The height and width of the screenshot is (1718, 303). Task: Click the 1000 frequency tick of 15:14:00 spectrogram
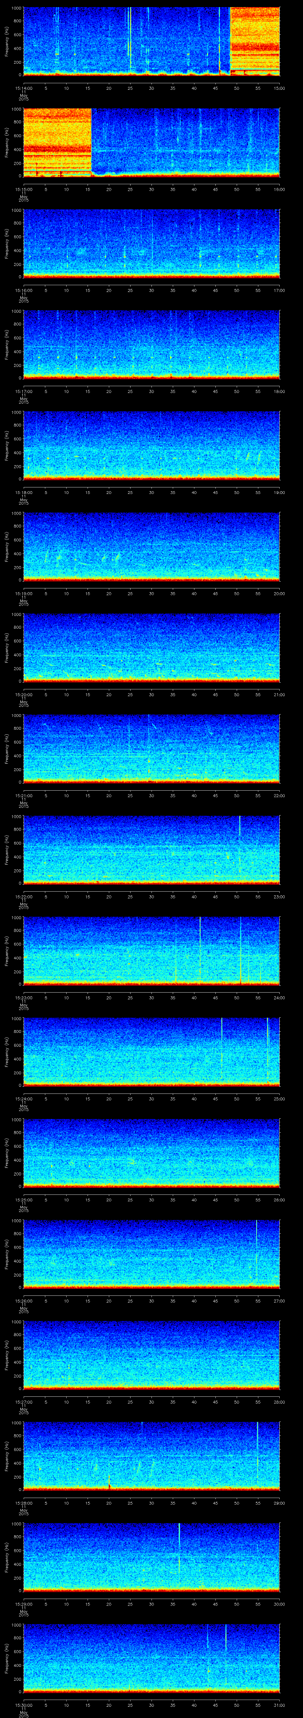click(x=16, y=8)
